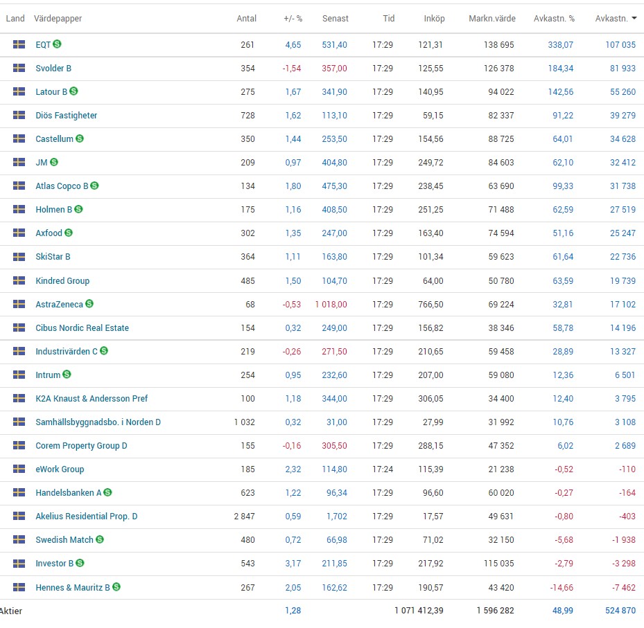Click the green S icon beside Castellum
The width and height of the screenshot is (644, 628).
(80, 138)
